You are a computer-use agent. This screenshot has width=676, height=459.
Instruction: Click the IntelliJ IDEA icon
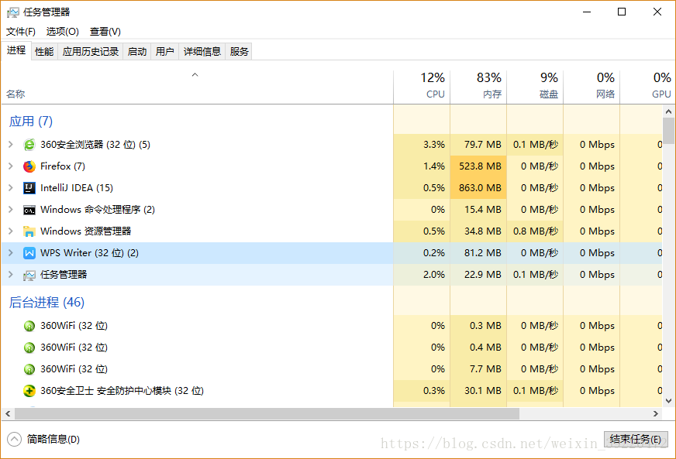point(29,188)
